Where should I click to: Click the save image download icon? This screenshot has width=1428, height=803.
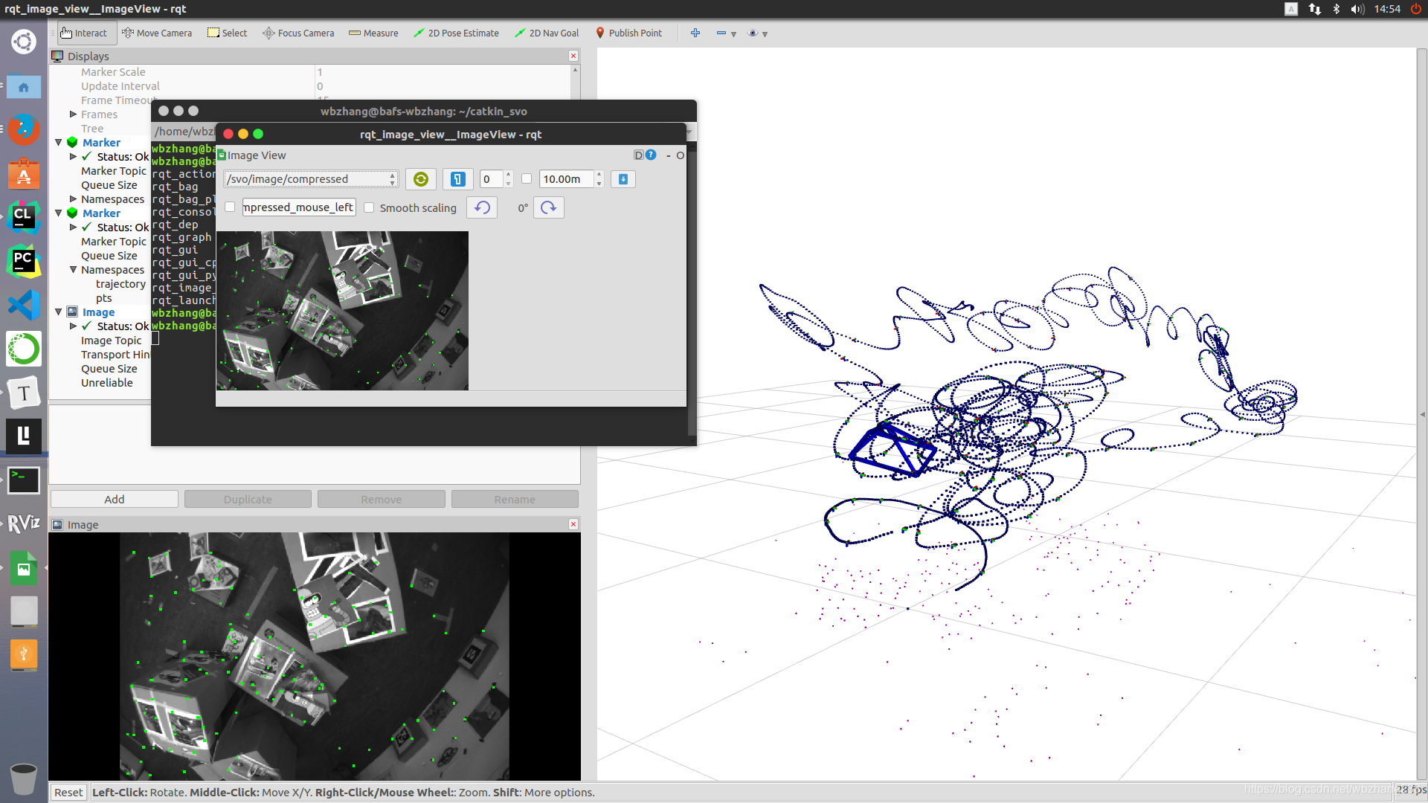point(623,179)
